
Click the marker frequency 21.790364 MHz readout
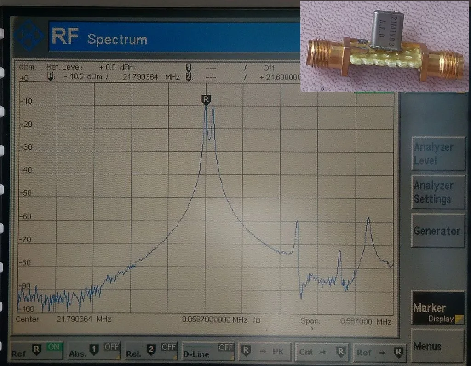click(x=151, y=77)
